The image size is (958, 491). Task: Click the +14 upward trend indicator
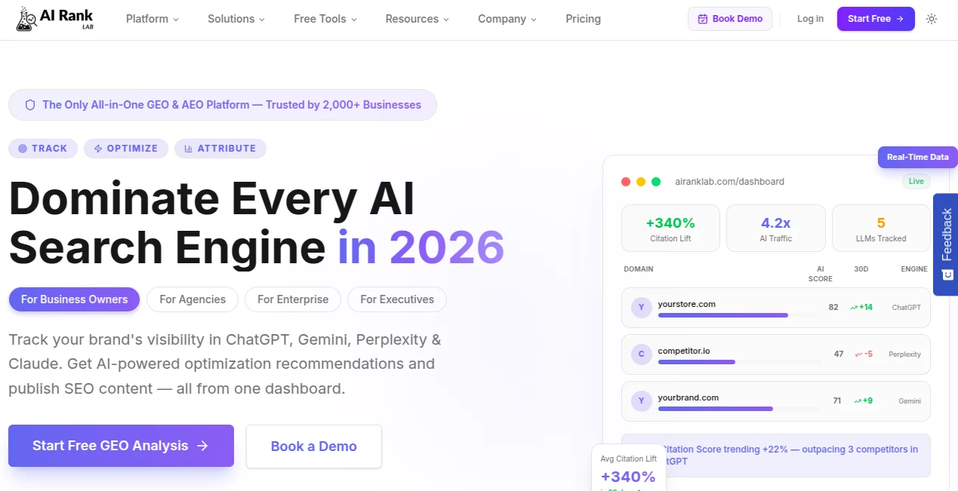861,308
